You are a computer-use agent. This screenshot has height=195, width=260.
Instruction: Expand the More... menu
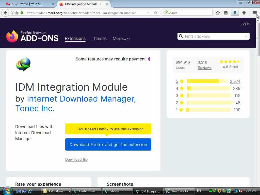(121, 39)
